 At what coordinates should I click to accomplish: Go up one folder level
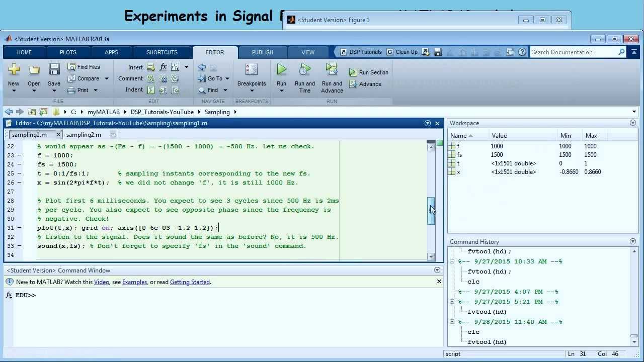32,112
